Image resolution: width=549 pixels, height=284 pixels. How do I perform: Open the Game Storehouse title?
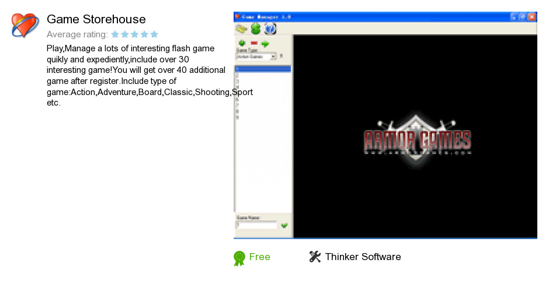tap(96, 19)
